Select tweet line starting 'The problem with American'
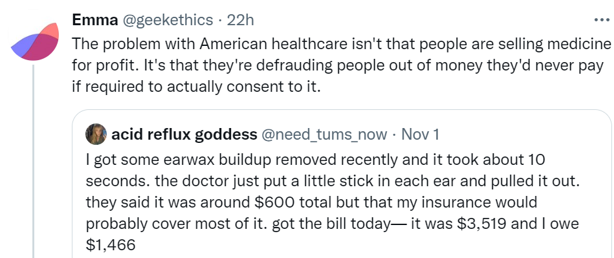Image resolution: width=614 pixels, height=258 pixels. (x=341, y=45)
